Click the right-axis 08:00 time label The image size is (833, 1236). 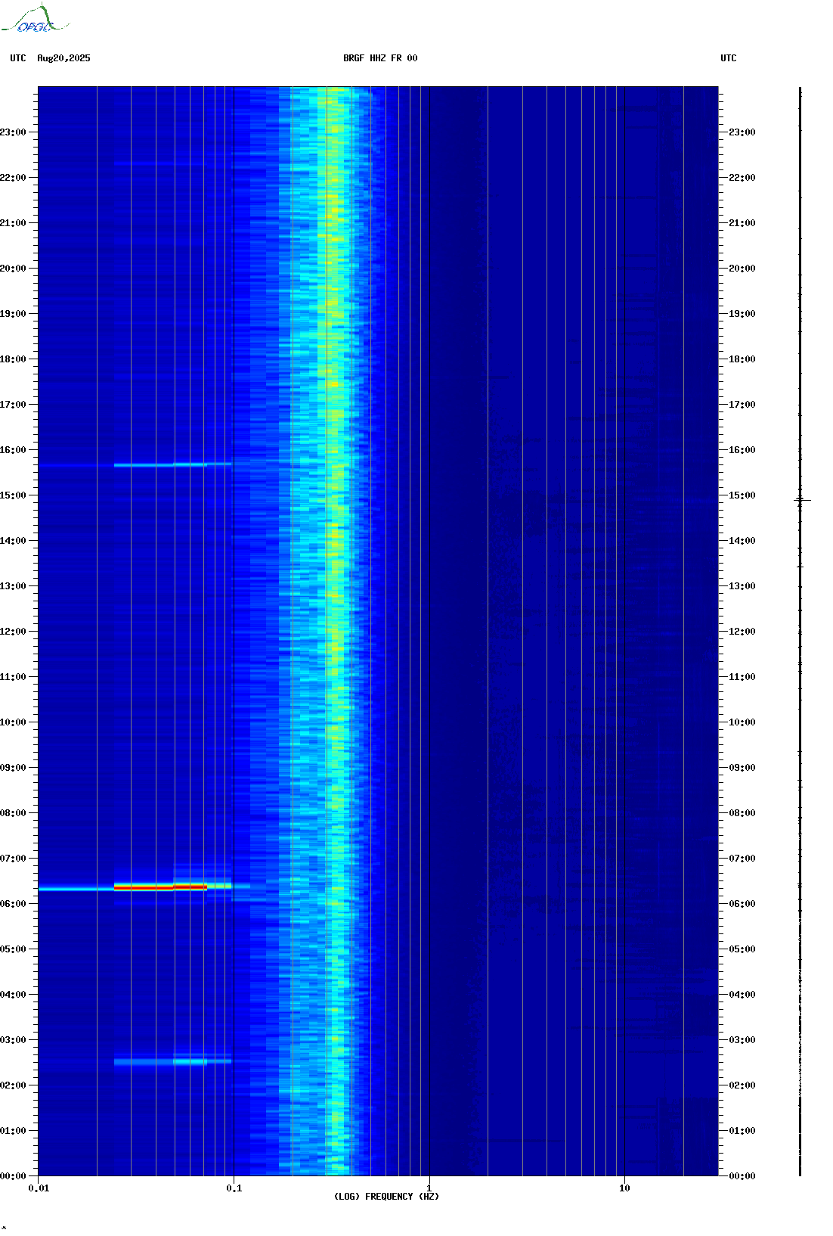[742, 813]
